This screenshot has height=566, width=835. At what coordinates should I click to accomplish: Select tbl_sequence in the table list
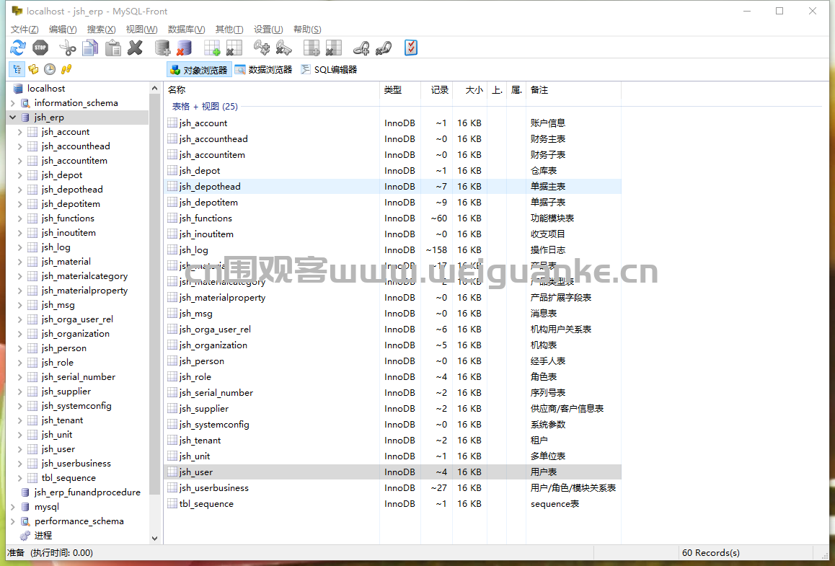coord(206,504)
